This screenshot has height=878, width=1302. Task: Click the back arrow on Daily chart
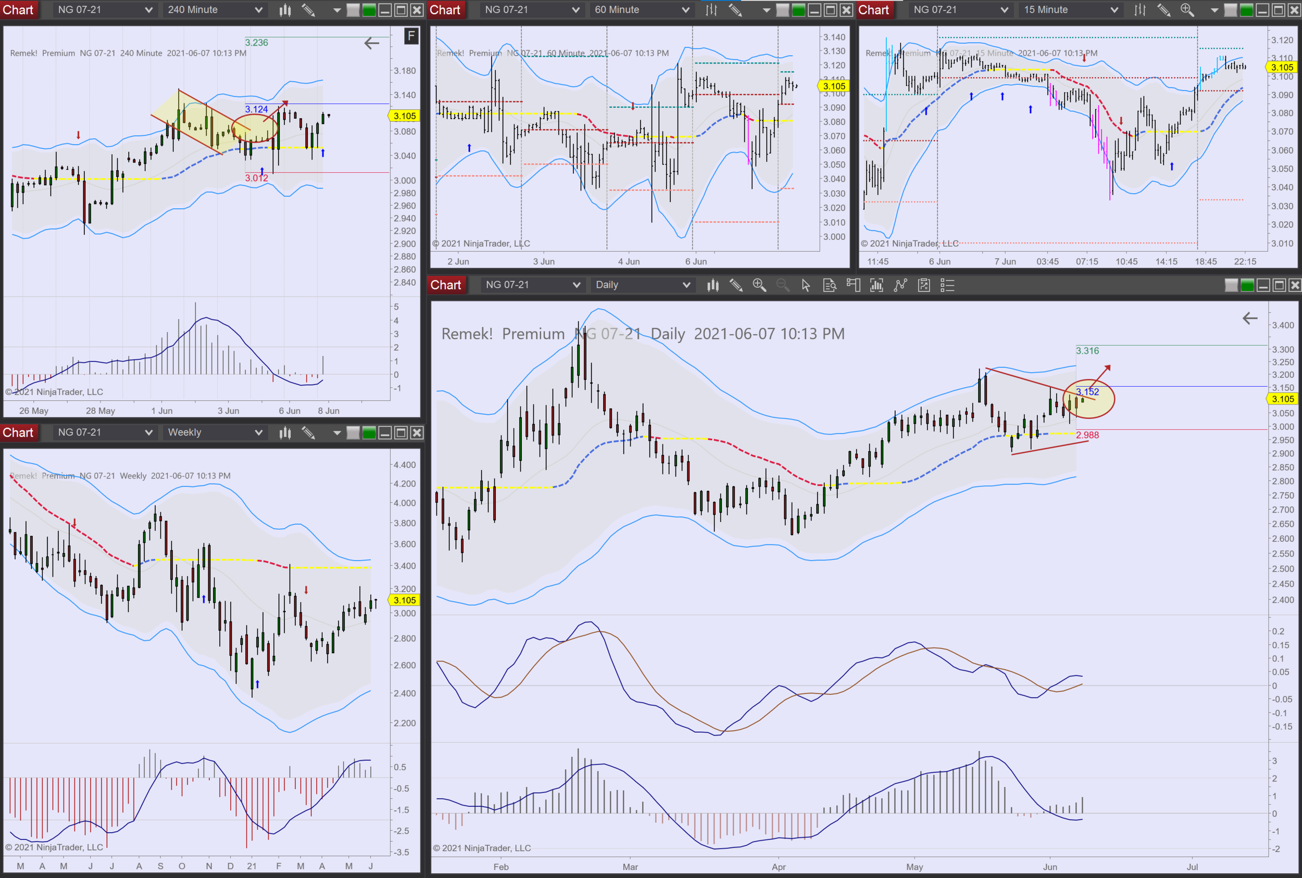[x=1250, y=319]
